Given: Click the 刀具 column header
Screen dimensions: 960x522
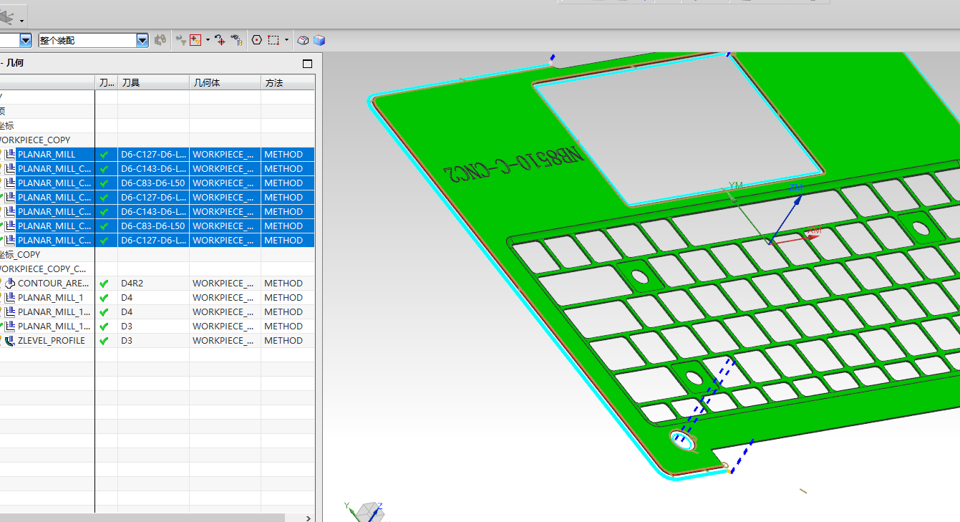Looking at the screenshot, I should point(153,83).
